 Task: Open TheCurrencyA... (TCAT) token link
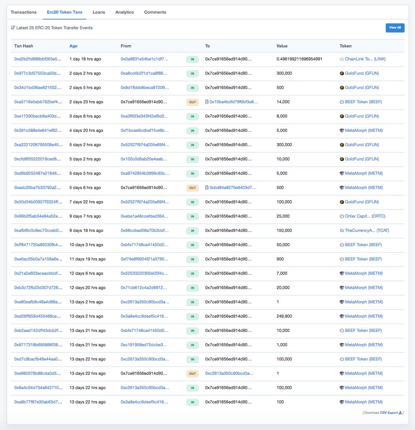coord(367,231)
